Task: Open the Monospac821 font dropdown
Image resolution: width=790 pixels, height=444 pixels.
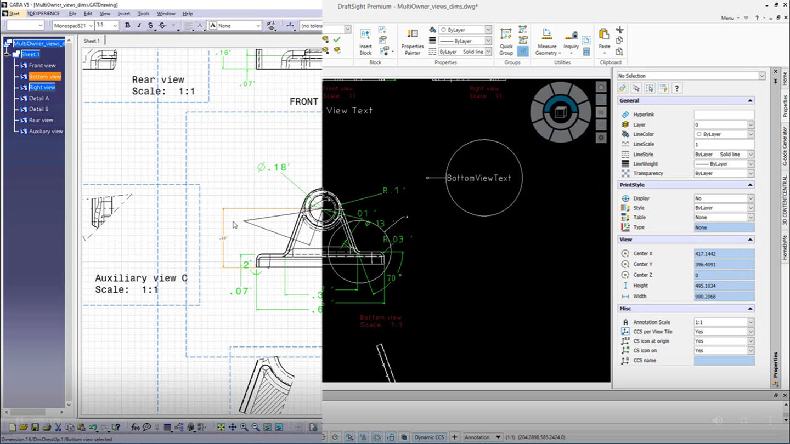Action: pos(91,25)
